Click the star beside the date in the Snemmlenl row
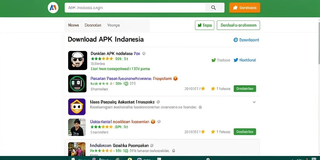Image resolution: width=320 pixels, height=160 pixels. tap(203, 132)
